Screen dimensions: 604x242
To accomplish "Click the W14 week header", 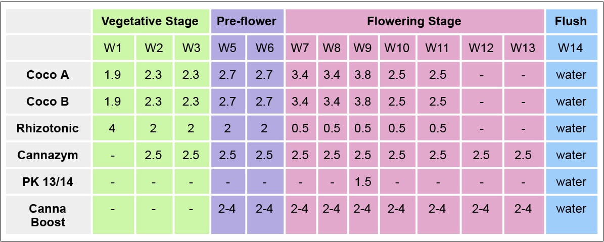I will tap(571, 49).
